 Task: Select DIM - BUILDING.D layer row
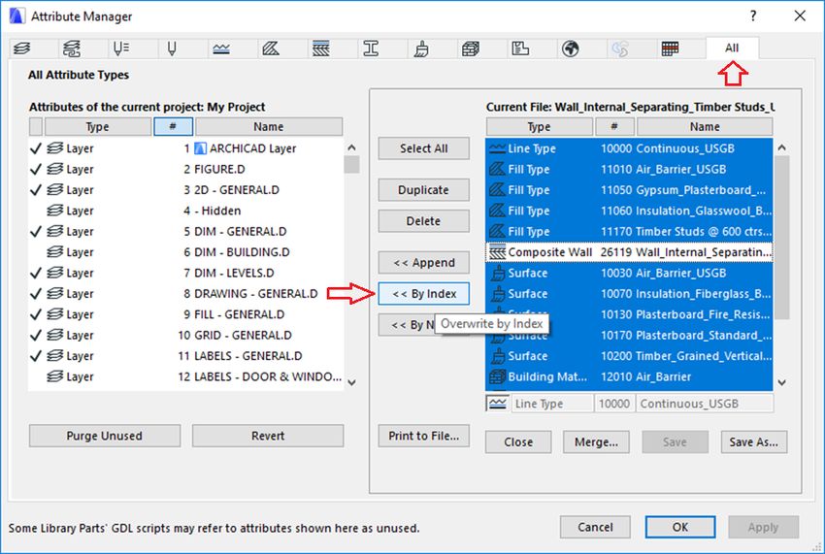pos(186,252)
